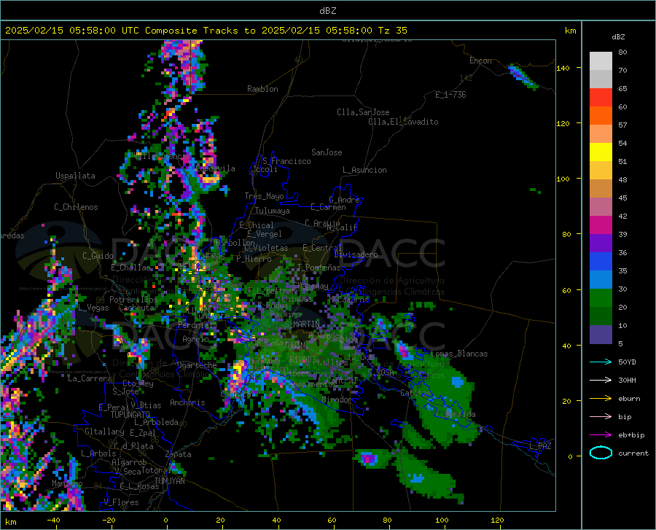Click the Anchoris map label
Viewport: 656px width, 530px height.
pyautogui.click(x=187, y=403)
